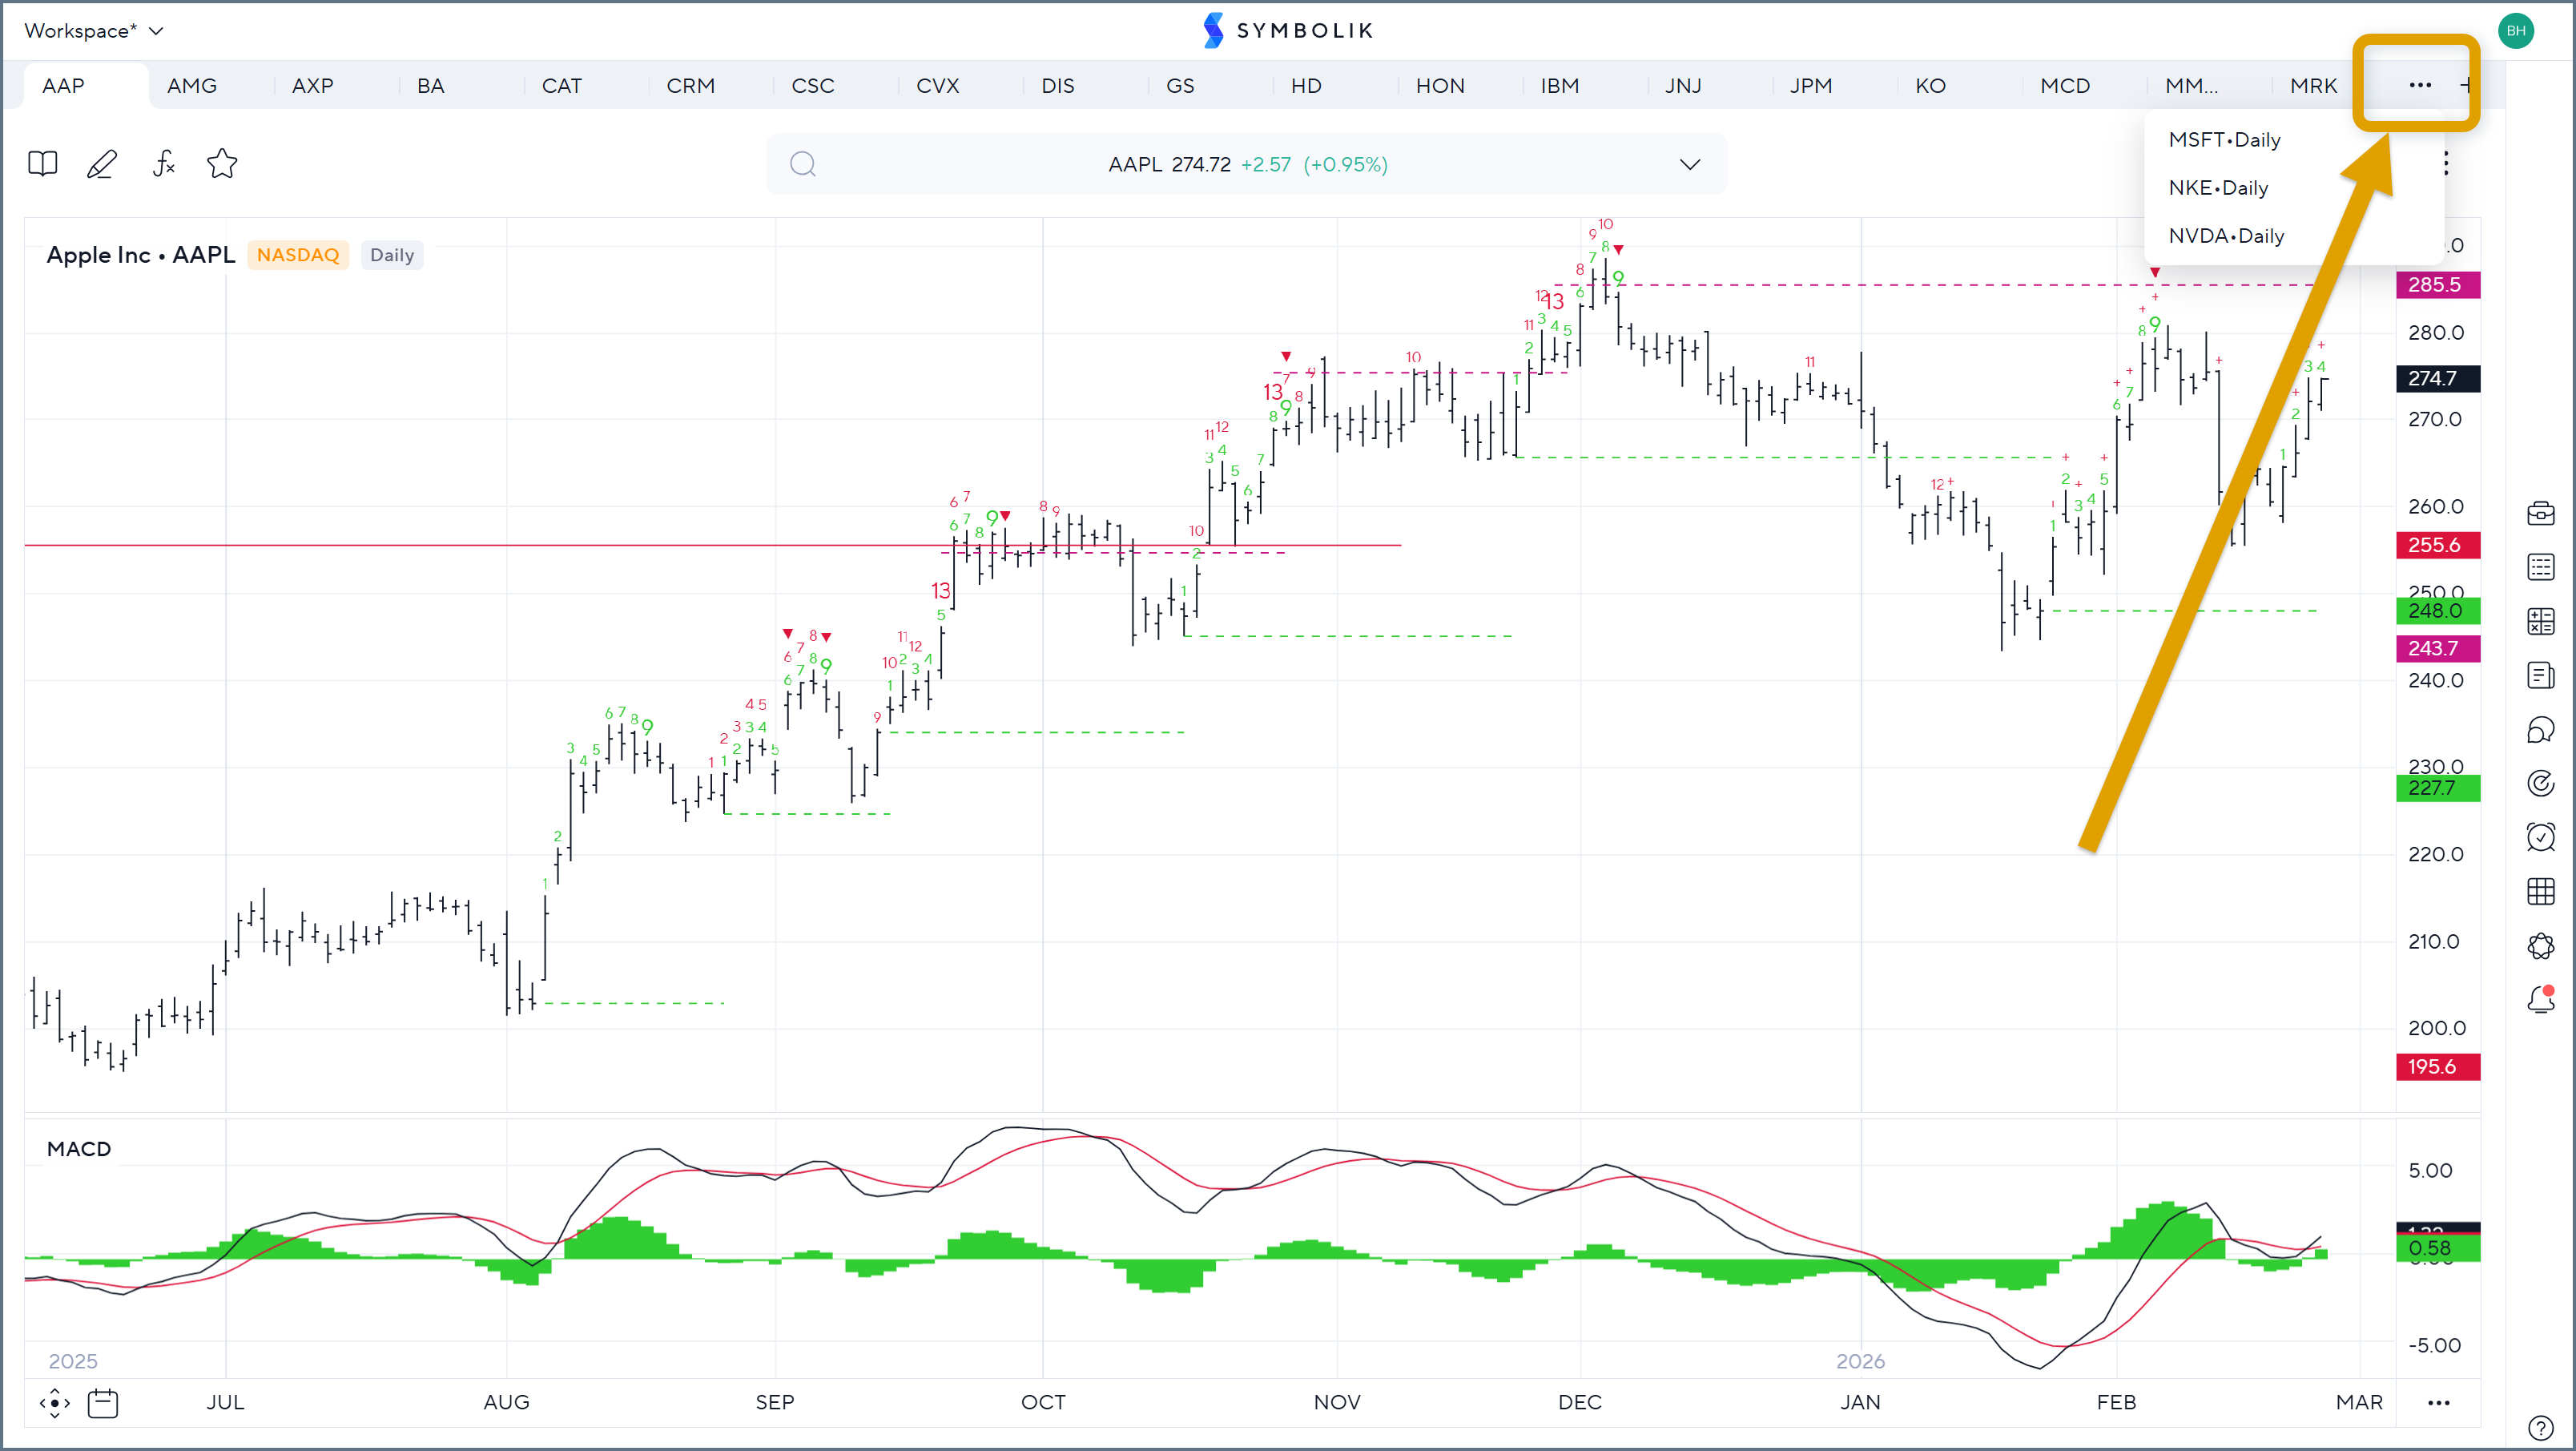The height and width of the screenshot is (1451, 2576).
Task: Select NVDA•Daily from overflow list
Action: point(2226,236)
